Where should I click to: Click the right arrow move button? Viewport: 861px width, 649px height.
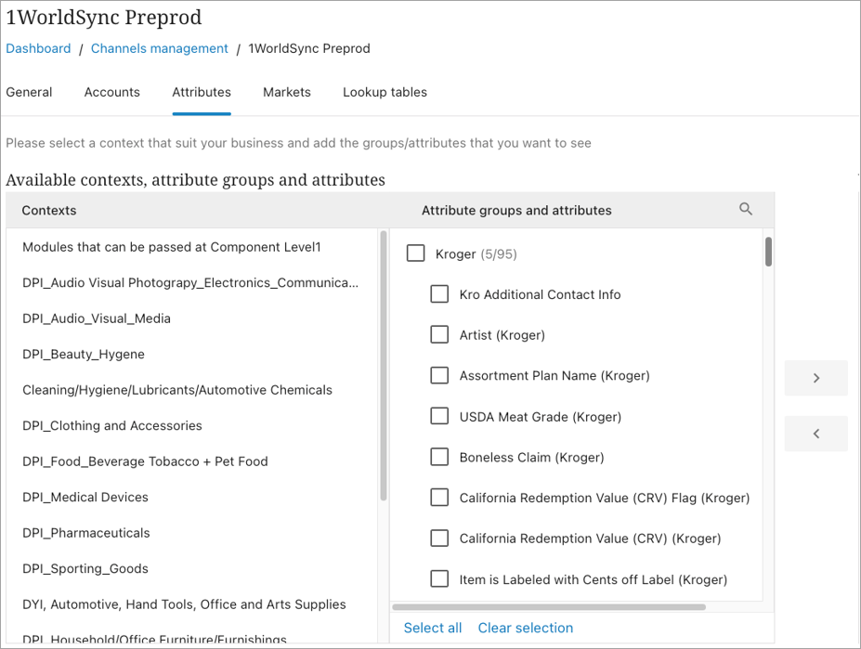(x=815, y=378)
